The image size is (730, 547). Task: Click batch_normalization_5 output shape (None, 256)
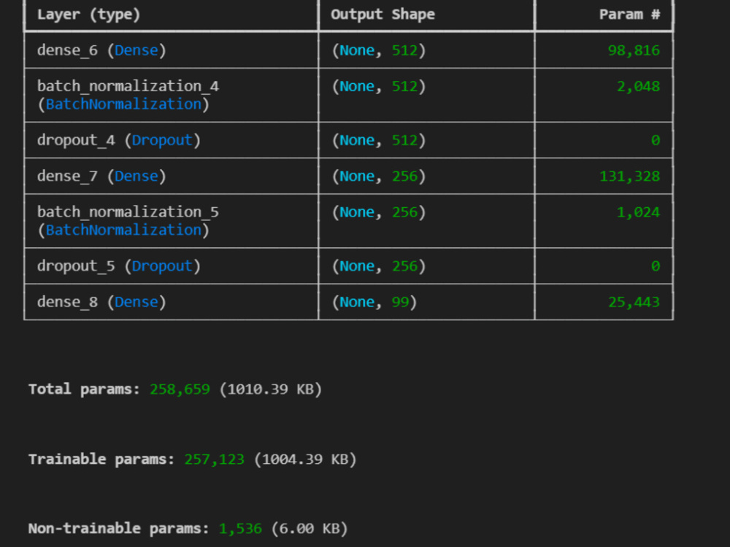pos(378,212)
